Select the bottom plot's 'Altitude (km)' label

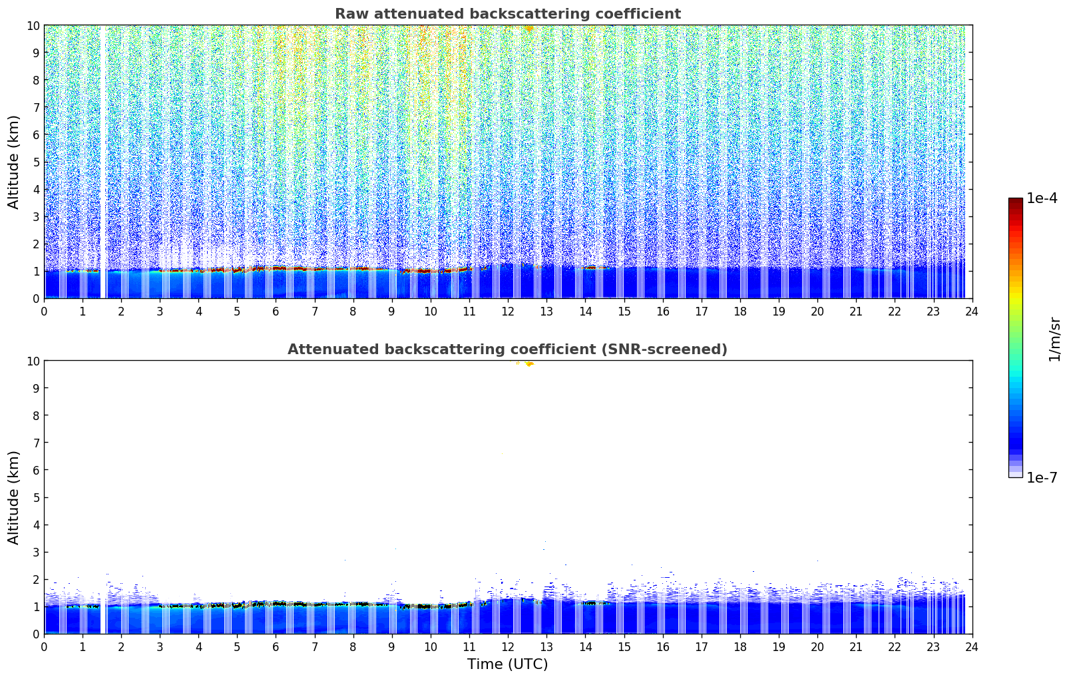14,497
